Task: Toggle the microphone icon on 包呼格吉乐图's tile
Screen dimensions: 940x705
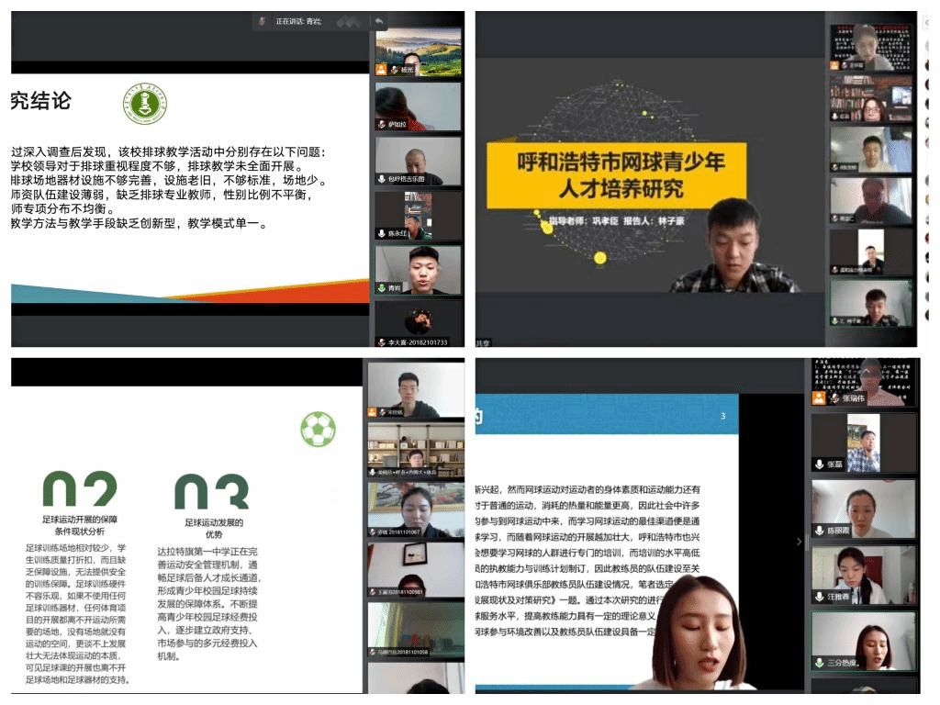Action: coord(382,179)
